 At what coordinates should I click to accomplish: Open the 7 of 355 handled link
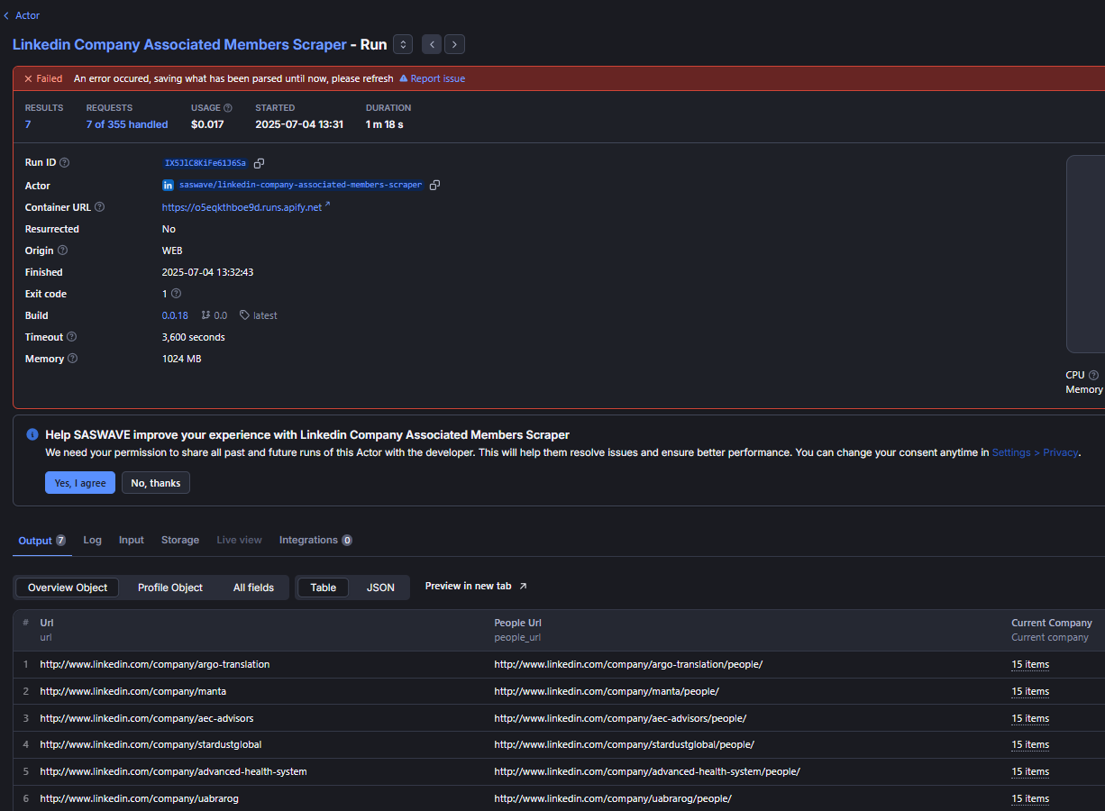point(127,124)
